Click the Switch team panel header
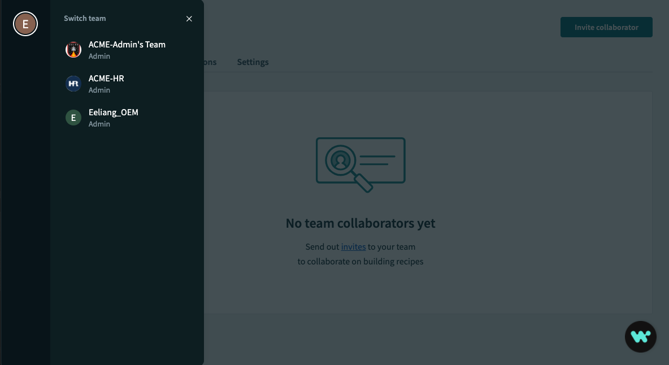 [85, 18]
